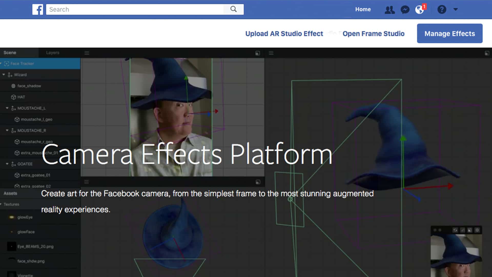This screenshot has height=277, width=492.
Task: Open the bottom viewport hamburger menu
Action: pos(87,182)
